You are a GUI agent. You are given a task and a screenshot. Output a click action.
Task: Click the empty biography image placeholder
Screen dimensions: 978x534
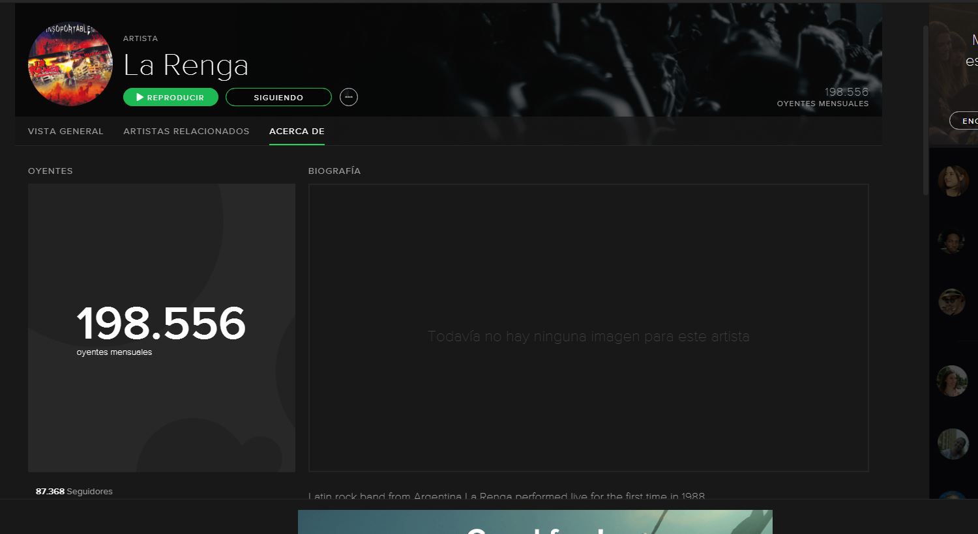click(589, 328)
